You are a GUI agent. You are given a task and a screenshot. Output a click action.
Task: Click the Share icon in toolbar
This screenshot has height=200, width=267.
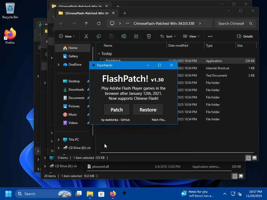click(136, 36)
